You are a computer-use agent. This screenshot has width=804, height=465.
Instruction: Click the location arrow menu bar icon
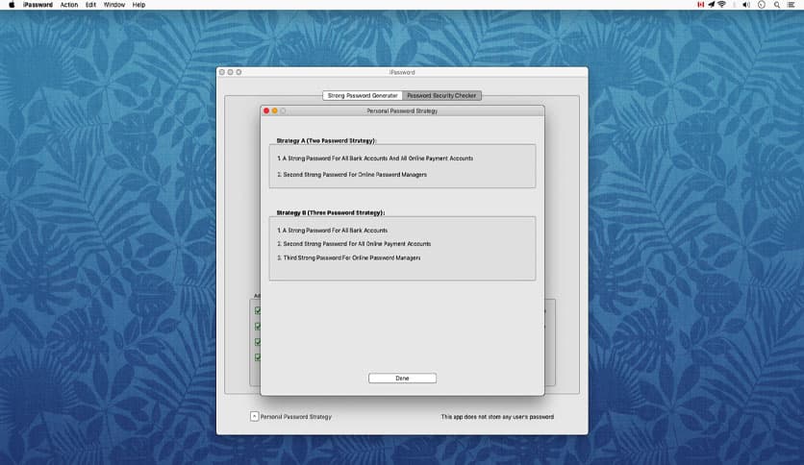tap(711, 5)
